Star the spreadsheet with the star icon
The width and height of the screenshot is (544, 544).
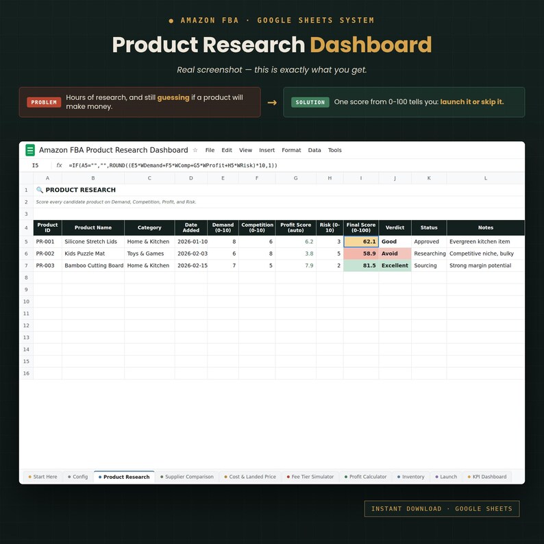click(195, 150)
